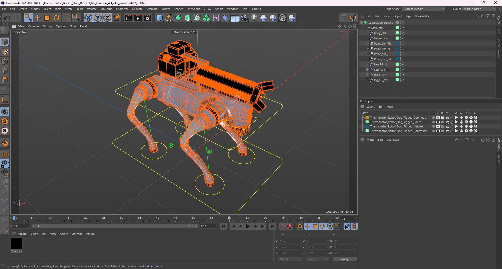
Task: Click the Geometry layer color swatch
Action: click(x=367, y=118)
